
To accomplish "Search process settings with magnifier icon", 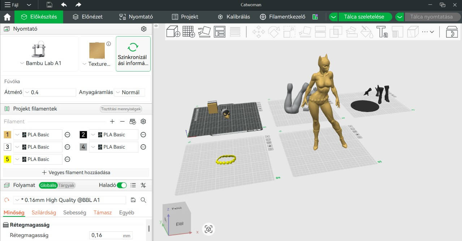I will 143,200.
